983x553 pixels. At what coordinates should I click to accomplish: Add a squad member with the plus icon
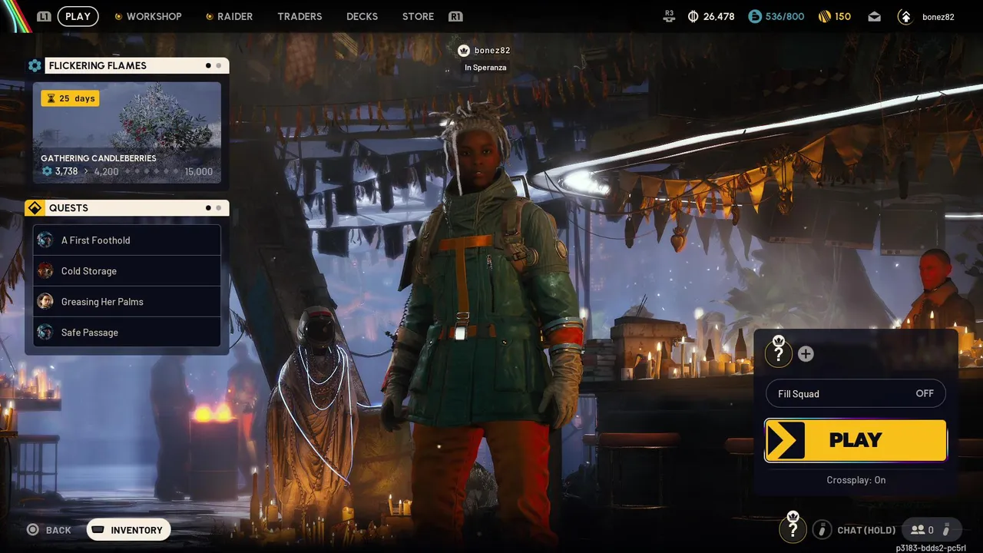click(806, 354)
